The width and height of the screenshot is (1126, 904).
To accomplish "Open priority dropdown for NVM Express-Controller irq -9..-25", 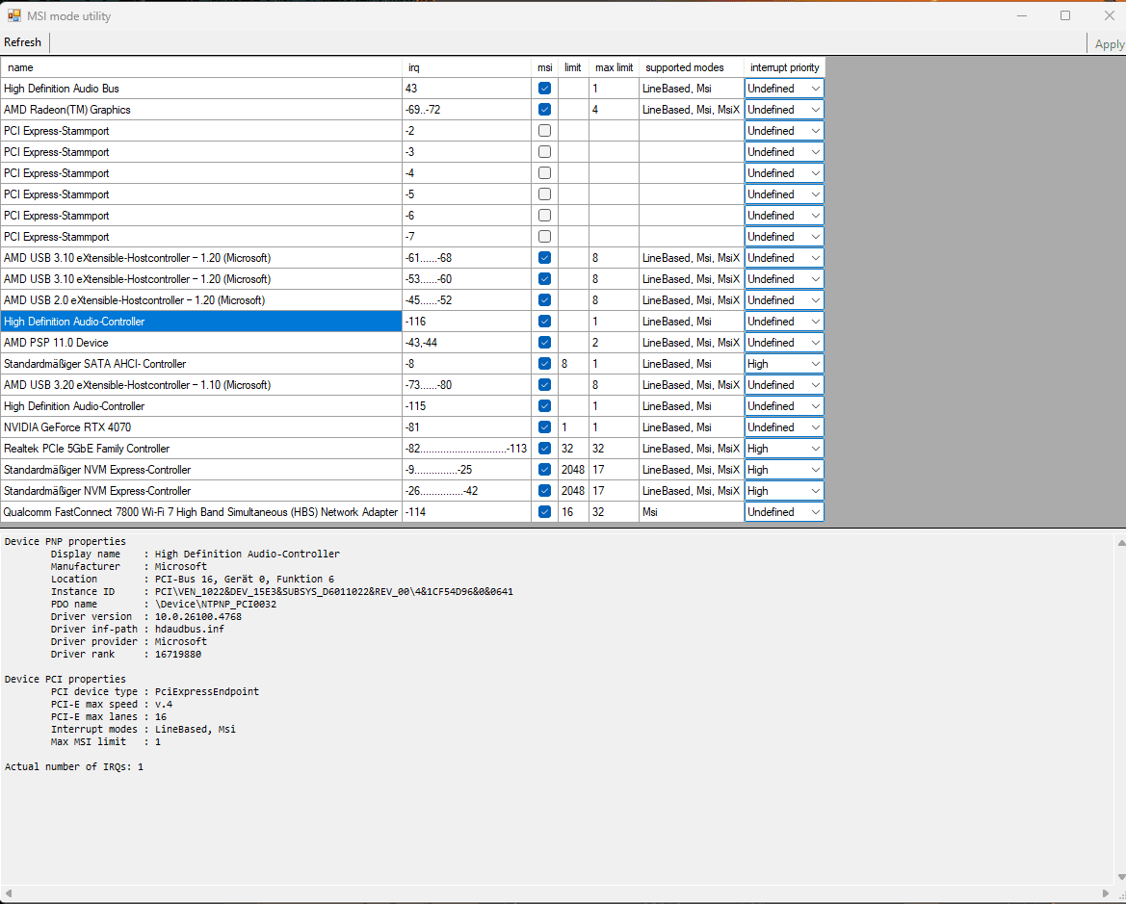I will (784, 470).
